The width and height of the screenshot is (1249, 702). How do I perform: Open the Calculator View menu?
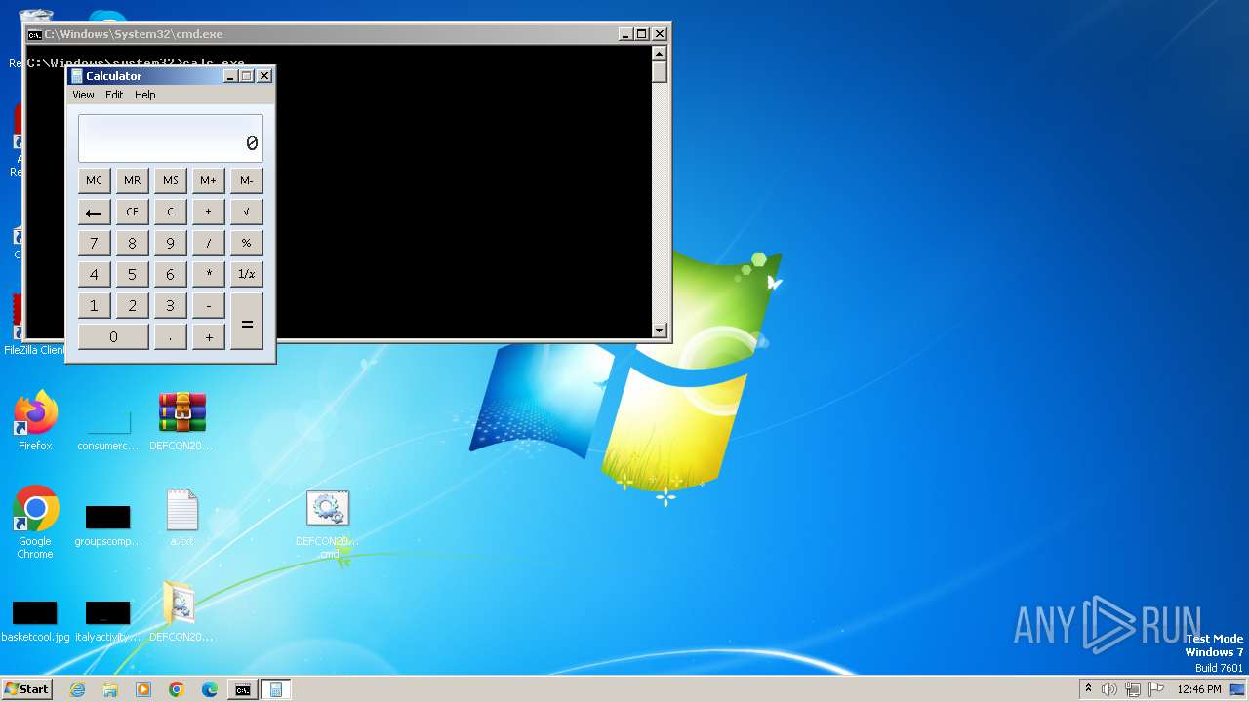[x=83, y=95]
